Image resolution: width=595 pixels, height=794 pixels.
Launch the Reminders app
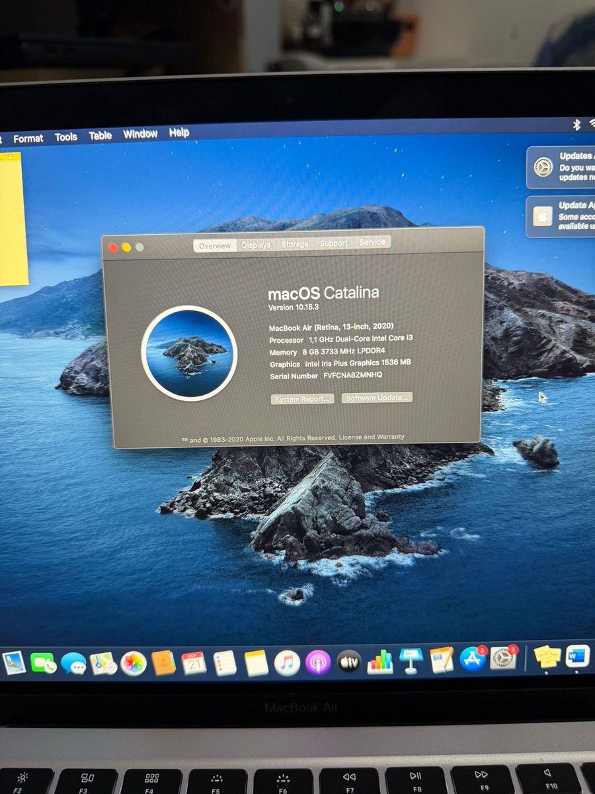click(225, 663)
